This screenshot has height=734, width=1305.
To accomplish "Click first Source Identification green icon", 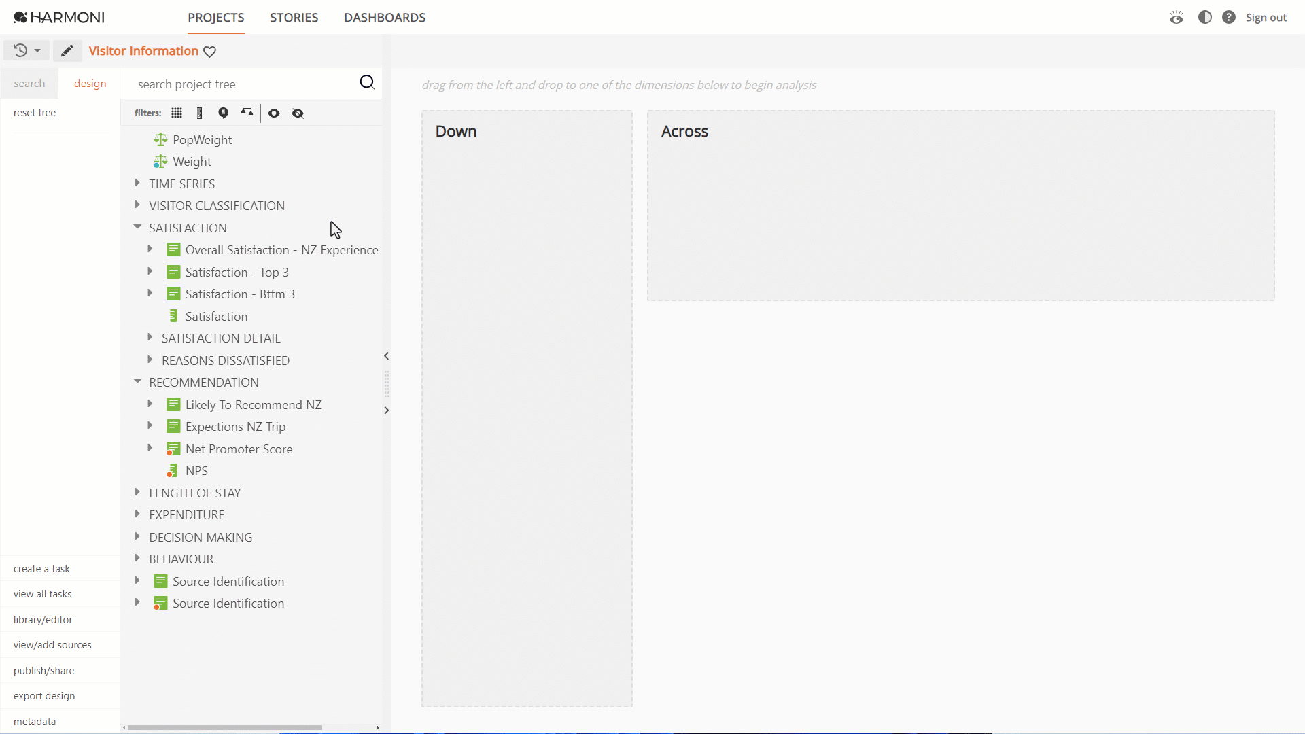I will [161, 581].
